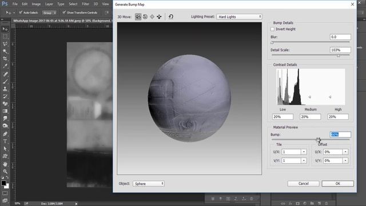Select the Hand tool
The image size is (366, 206).
point(5,164)
